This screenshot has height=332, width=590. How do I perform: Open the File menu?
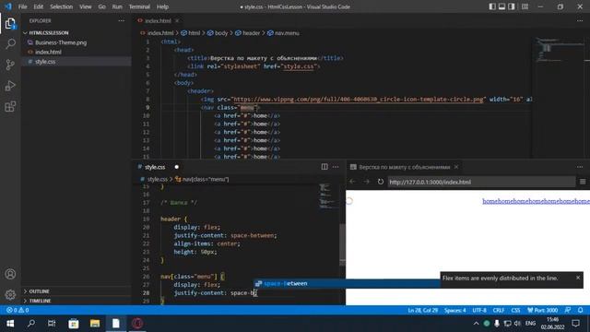[22, 6]
